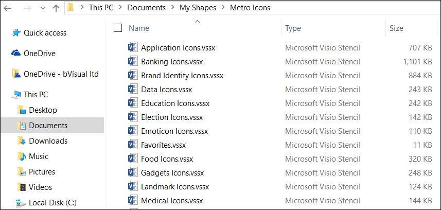This screenshot has width=441, height=210.
Task: Click the Forward navigation arrow
Action: (27, 8)
